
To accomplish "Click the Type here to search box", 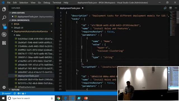I will [31, 98].
